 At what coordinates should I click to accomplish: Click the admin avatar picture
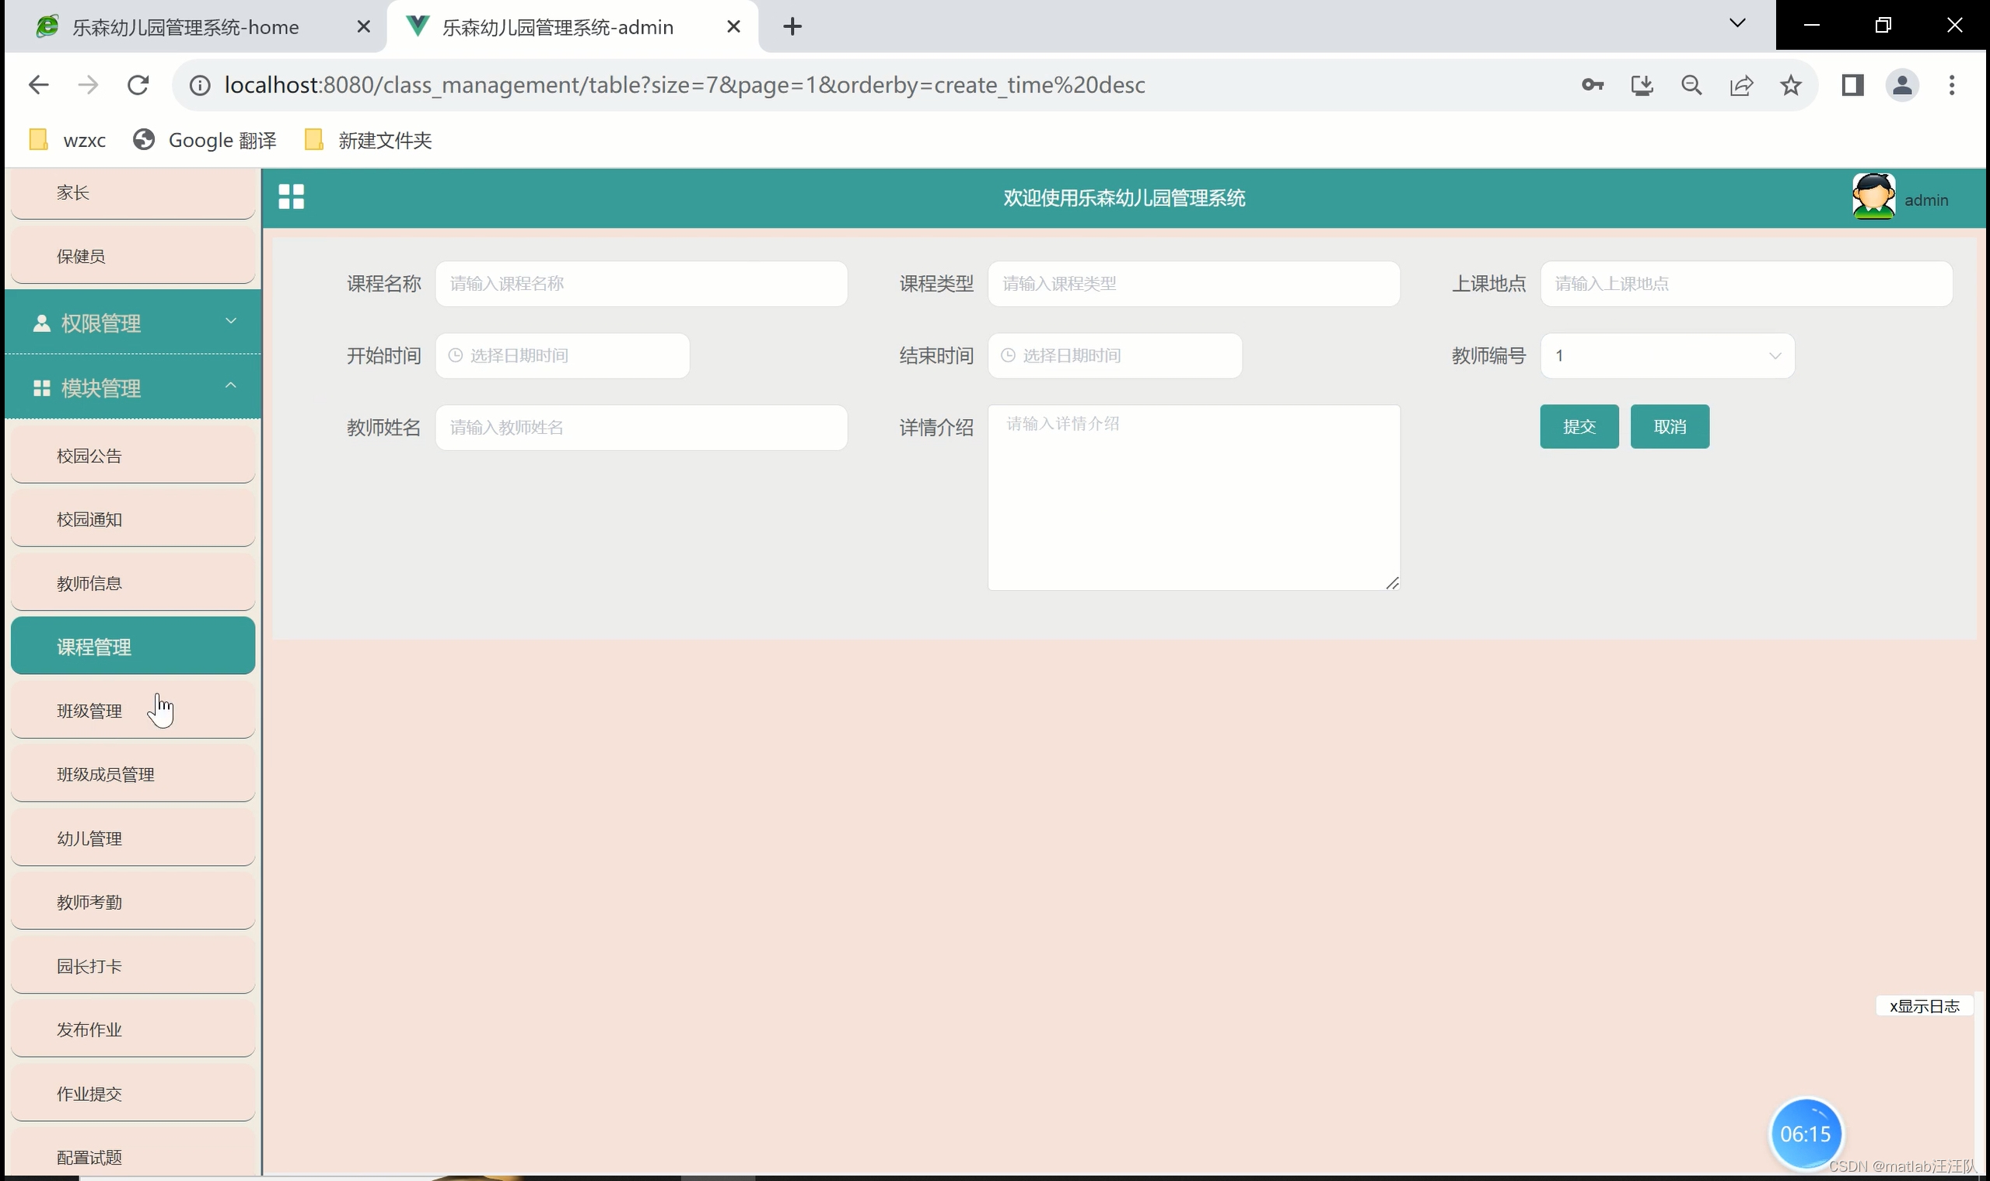pos(1873,197)
